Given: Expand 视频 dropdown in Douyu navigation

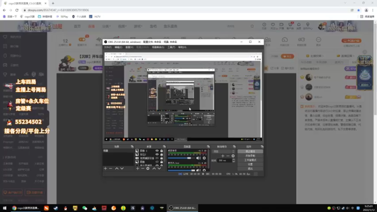Looking at the screenshot, I should coord(122,26).
